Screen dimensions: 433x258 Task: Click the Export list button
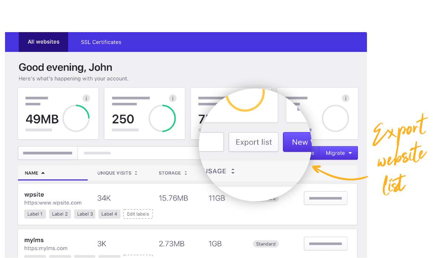coord(254,142)
